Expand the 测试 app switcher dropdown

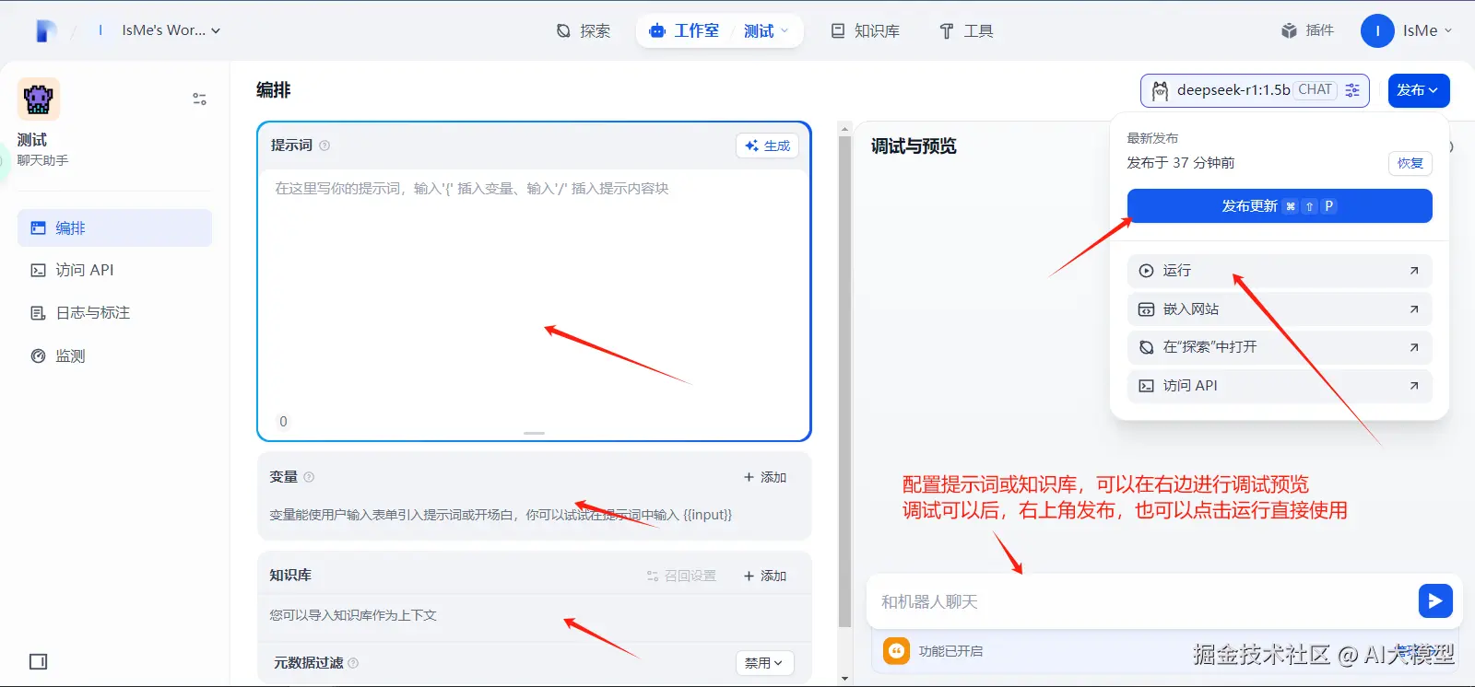[x=766, y=31]
